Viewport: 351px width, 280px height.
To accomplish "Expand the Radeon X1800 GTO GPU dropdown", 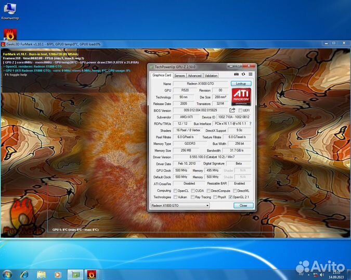I will (179, 205).
